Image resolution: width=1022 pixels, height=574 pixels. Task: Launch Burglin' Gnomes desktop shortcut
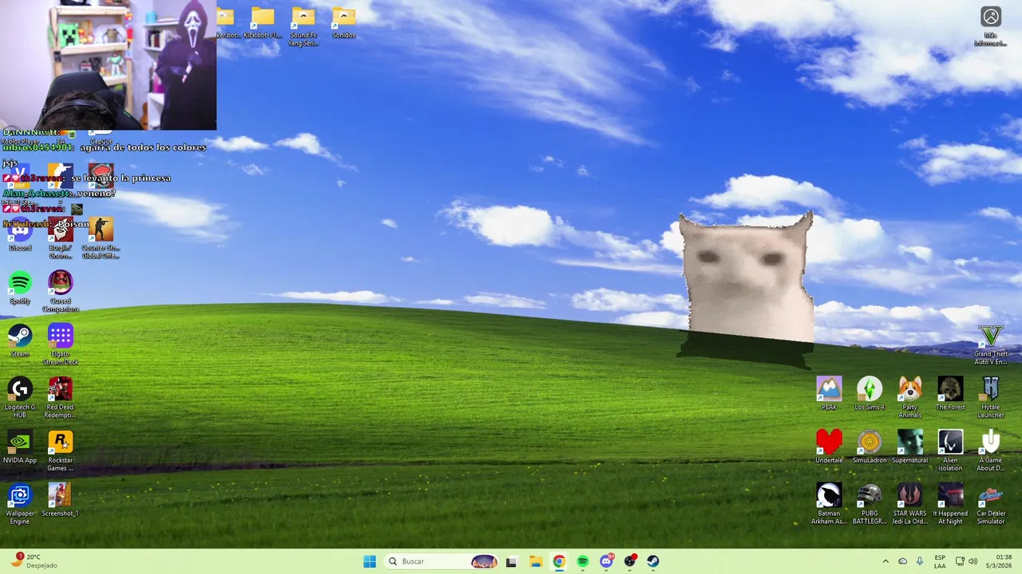point(61,238)
